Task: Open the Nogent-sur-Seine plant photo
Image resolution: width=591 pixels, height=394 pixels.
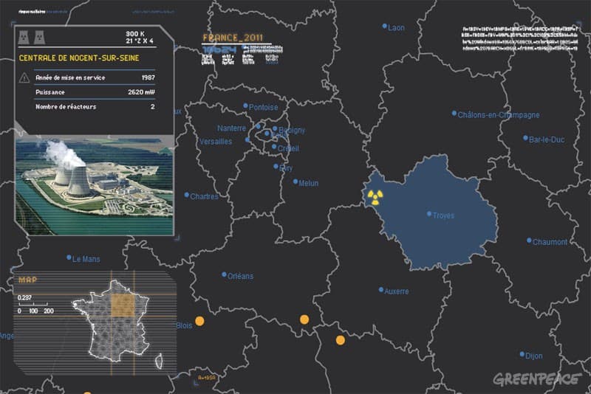Action: click(x=94, y=183)
